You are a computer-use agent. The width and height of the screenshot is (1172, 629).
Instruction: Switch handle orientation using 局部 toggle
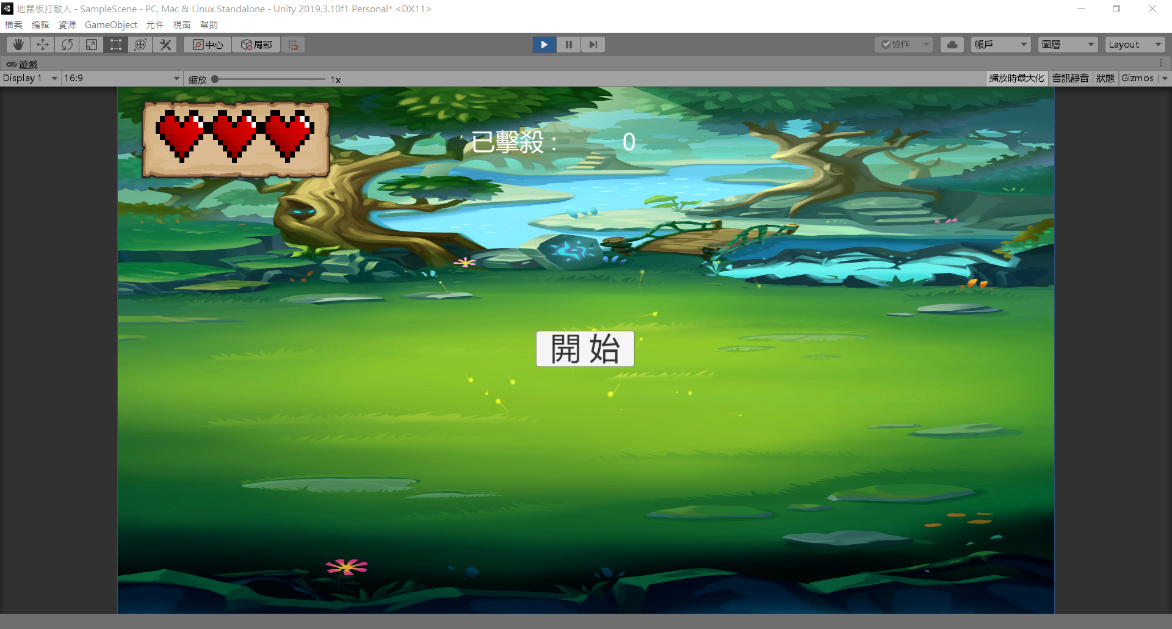[256, 44]
